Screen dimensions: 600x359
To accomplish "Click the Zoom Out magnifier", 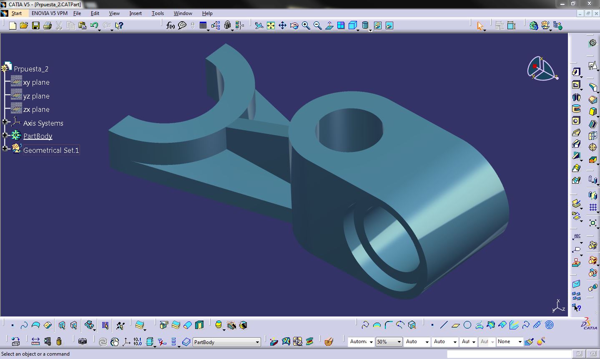I will click(x=317, y=26).
